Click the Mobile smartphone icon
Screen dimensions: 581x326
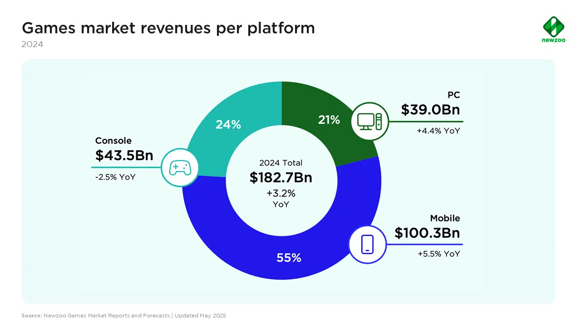point(367,244)
